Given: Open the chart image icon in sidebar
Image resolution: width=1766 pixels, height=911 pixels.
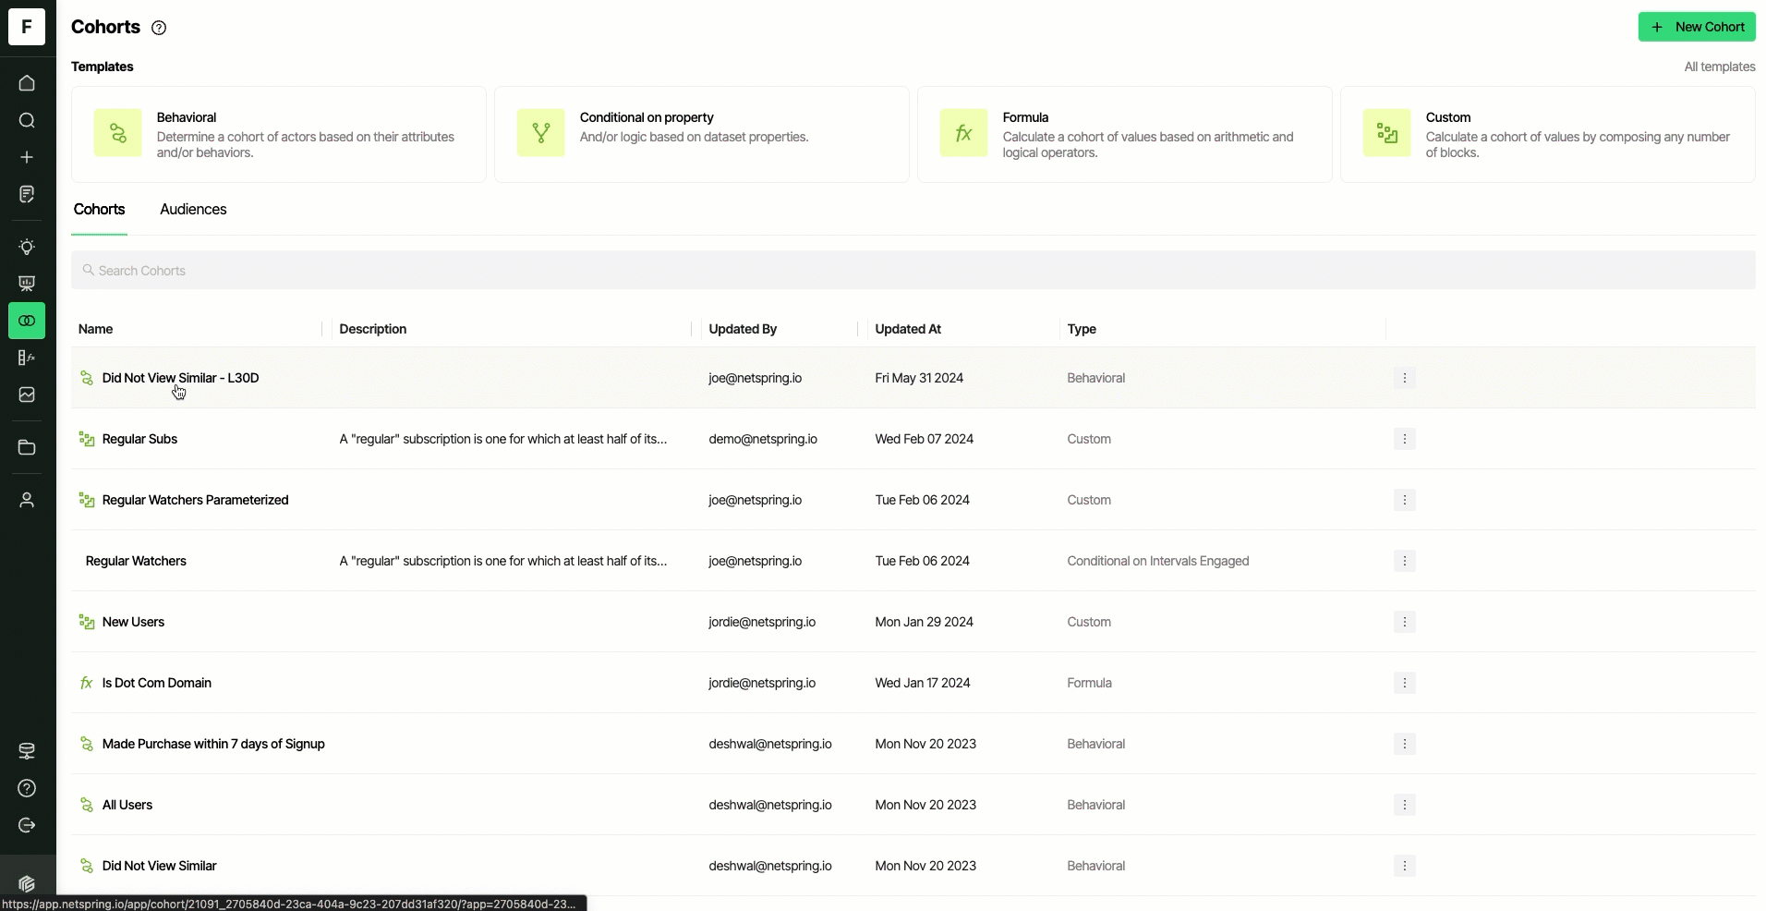Looking at the screenshot, I should [x=27, y=395].
